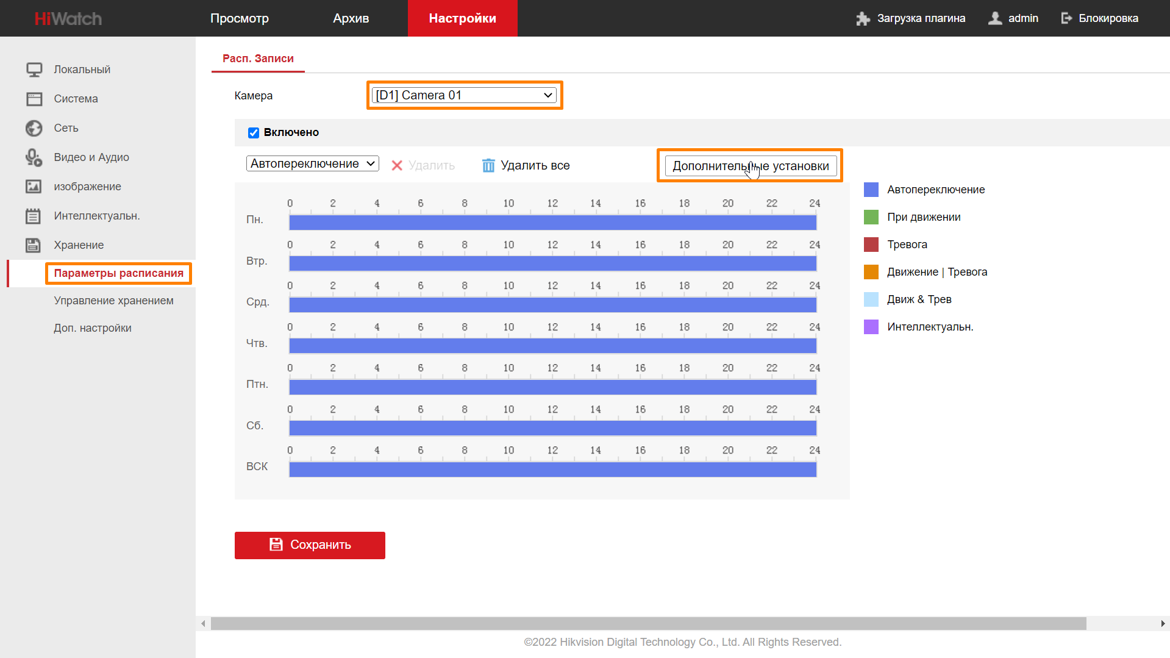Click the red Тревога legend swatch

click(x=871, y=245)
